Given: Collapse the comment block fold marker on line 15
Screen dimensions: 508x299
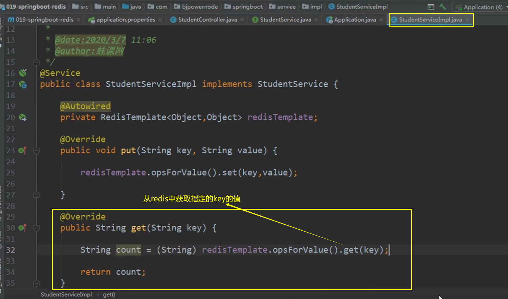Looking at the screenshot, I should pos(36,62).
